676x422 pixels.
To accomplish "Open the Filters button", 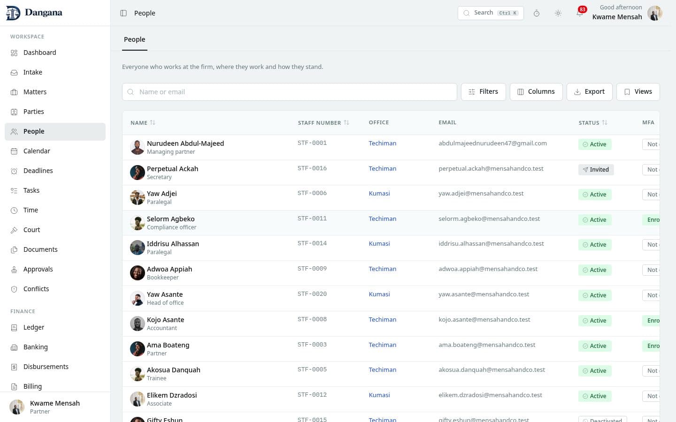I will (483, 92).
